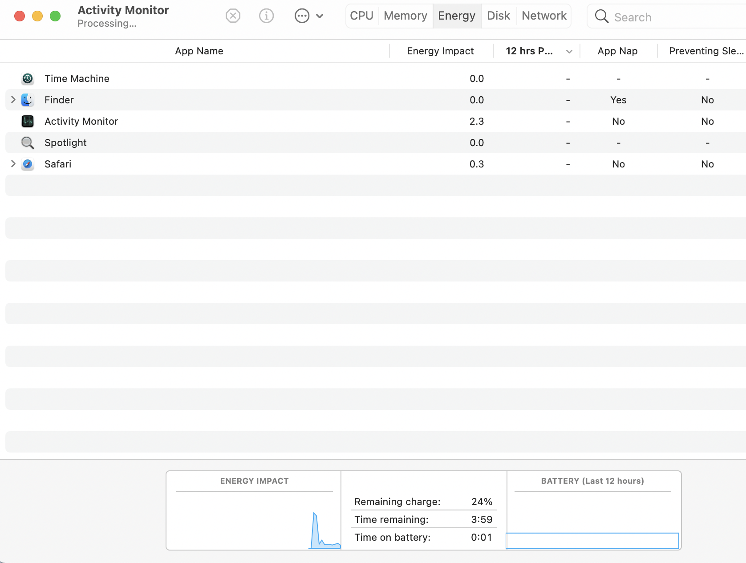Click the Energy Impact graph spike
The height and width of the screenshot is (563, 746).
pyautogui.click(x=315, y=530)
